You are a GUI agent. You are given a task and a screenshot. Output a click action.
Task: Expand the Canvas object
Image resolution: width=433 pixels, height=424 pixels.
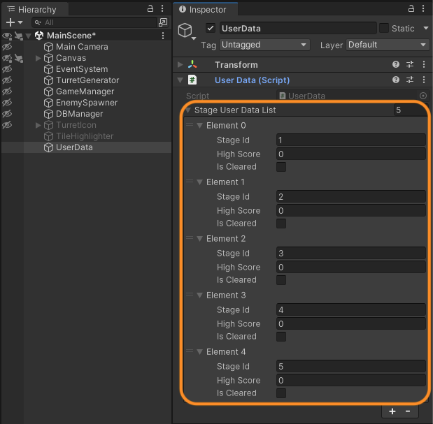coord(38,58)
